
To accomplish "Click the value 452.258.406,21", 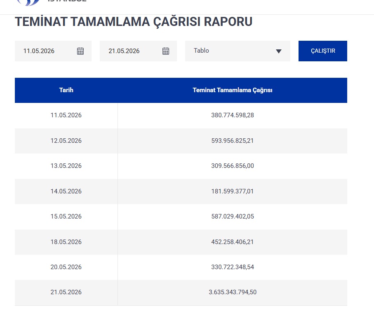I will tap(233, 242).
